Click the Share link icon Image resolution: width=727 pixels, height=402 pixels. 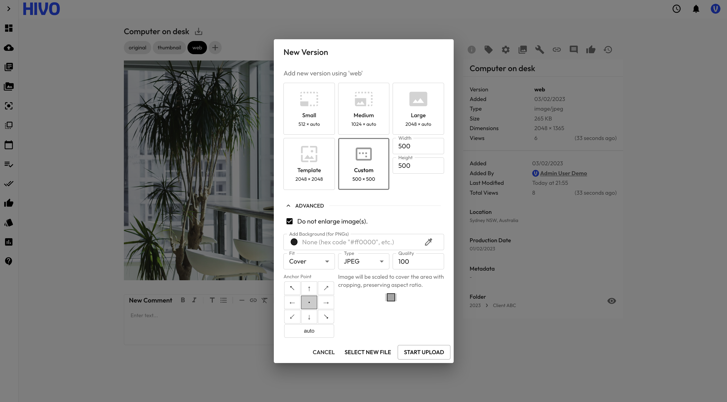tap(557, 49)
